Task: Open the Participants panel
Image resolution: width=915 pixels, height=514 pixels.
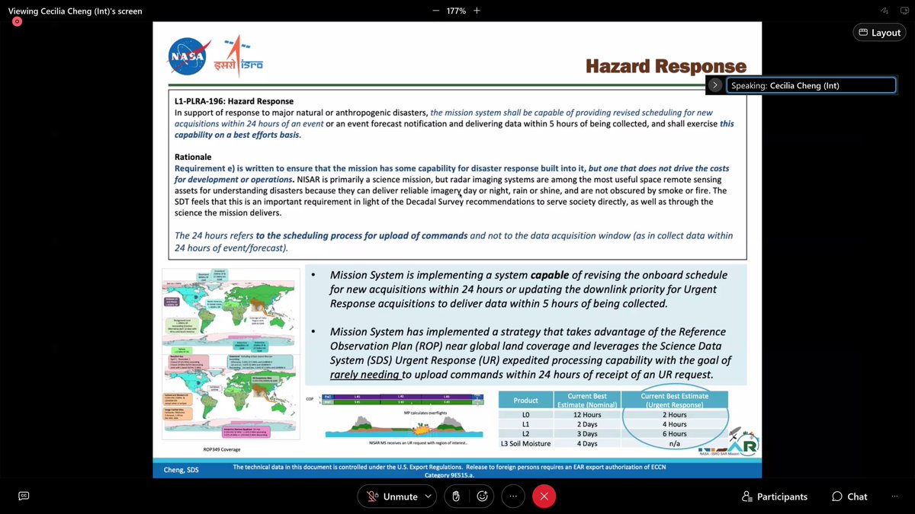Action: click(775, 496)
